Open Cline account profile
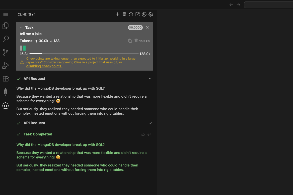The width and height of the screenshot is (293, 195). pos(144,15)
